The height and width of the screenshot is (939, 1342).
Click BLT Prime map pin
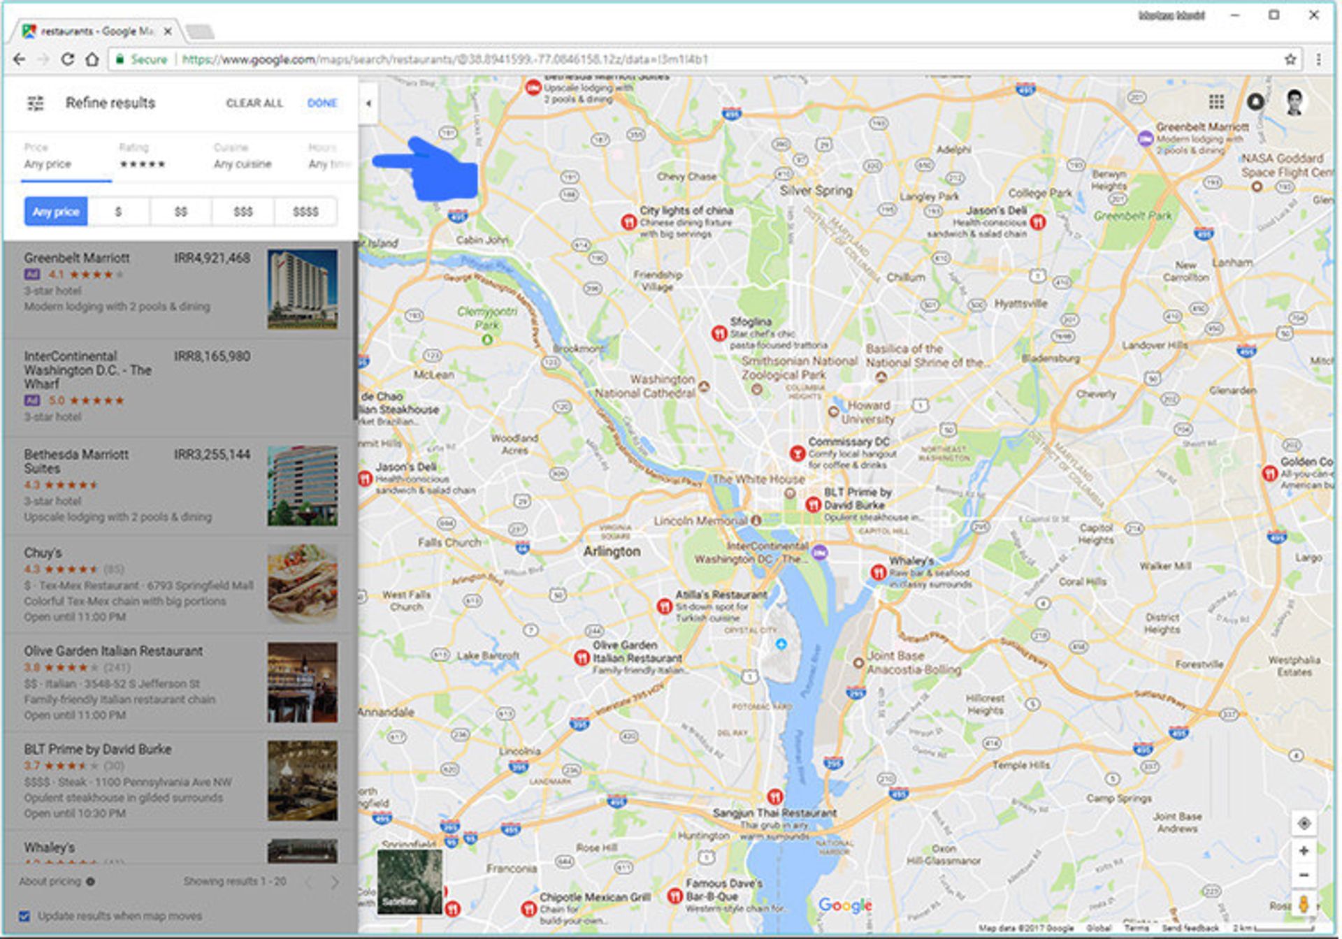[812, 504]
